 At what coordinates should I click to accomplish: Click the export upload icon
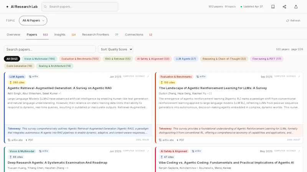click(296, 6)
